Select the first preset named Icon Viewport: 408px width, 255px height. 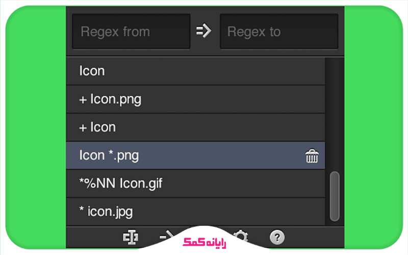coord(195,71)
